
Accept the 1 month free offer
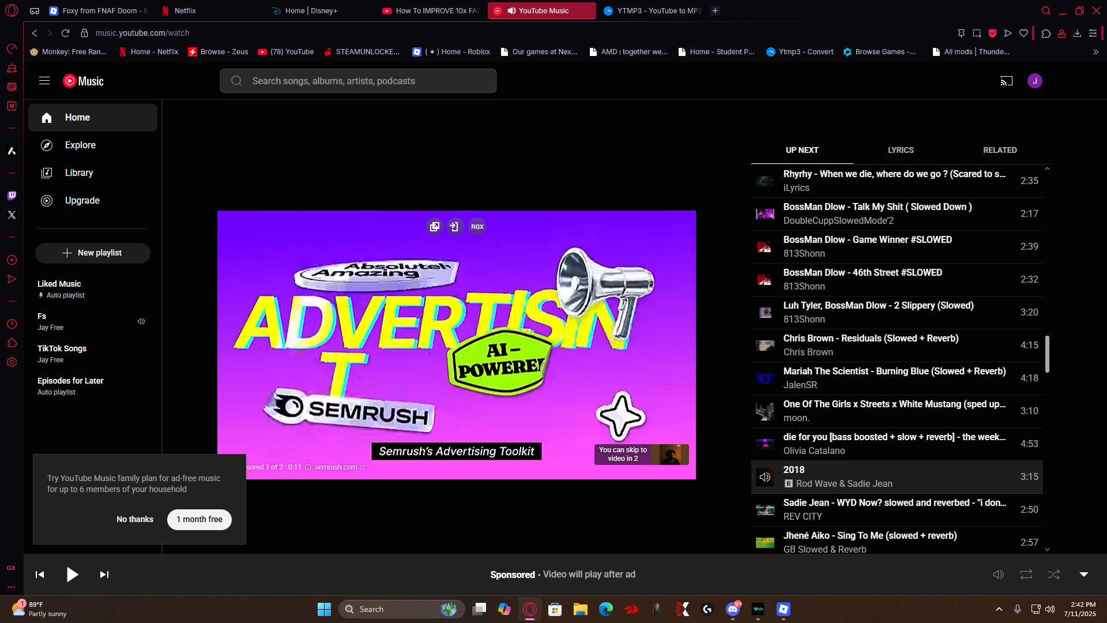click(199, 519)
